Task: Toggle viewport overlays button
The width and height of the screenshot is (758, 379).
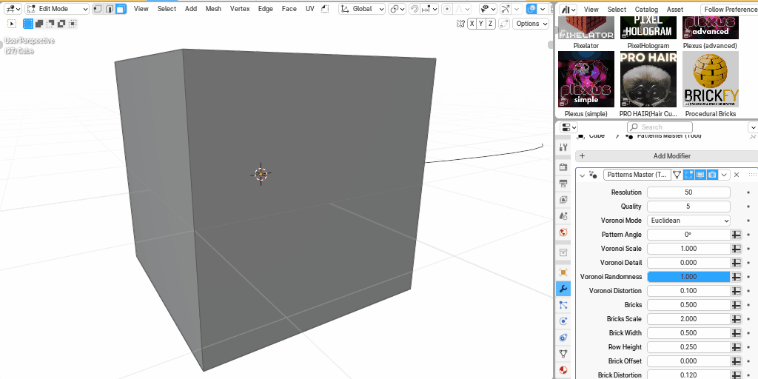Action: pos(531,9)
